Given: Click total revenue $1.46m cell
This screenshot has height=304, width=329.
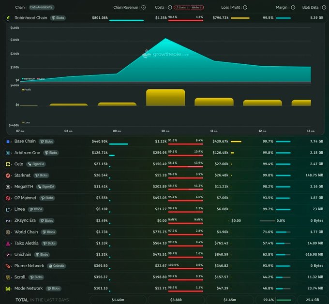Looking at the screenshot, I should tap(118, 300).
